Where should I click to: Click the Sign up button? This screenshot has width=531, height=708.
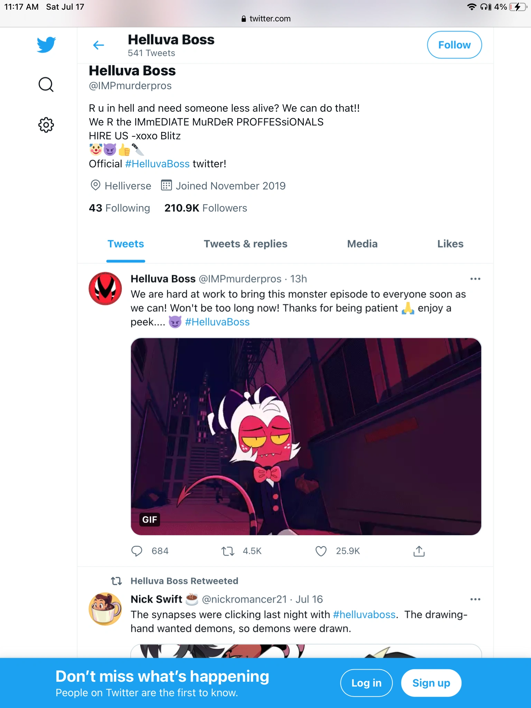click(x=431, y=683)
